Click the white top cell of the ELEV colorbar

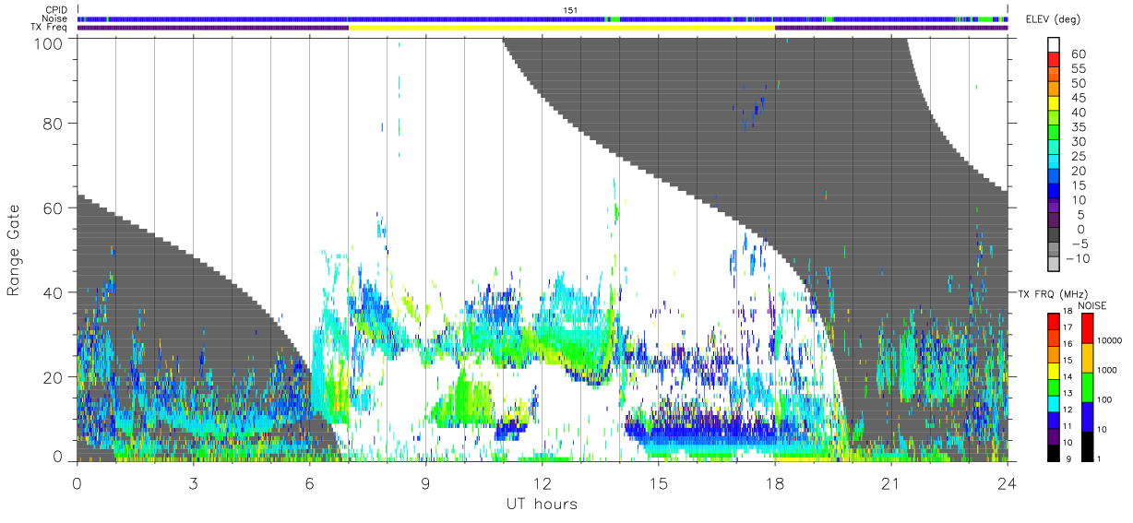[1054, 44]
